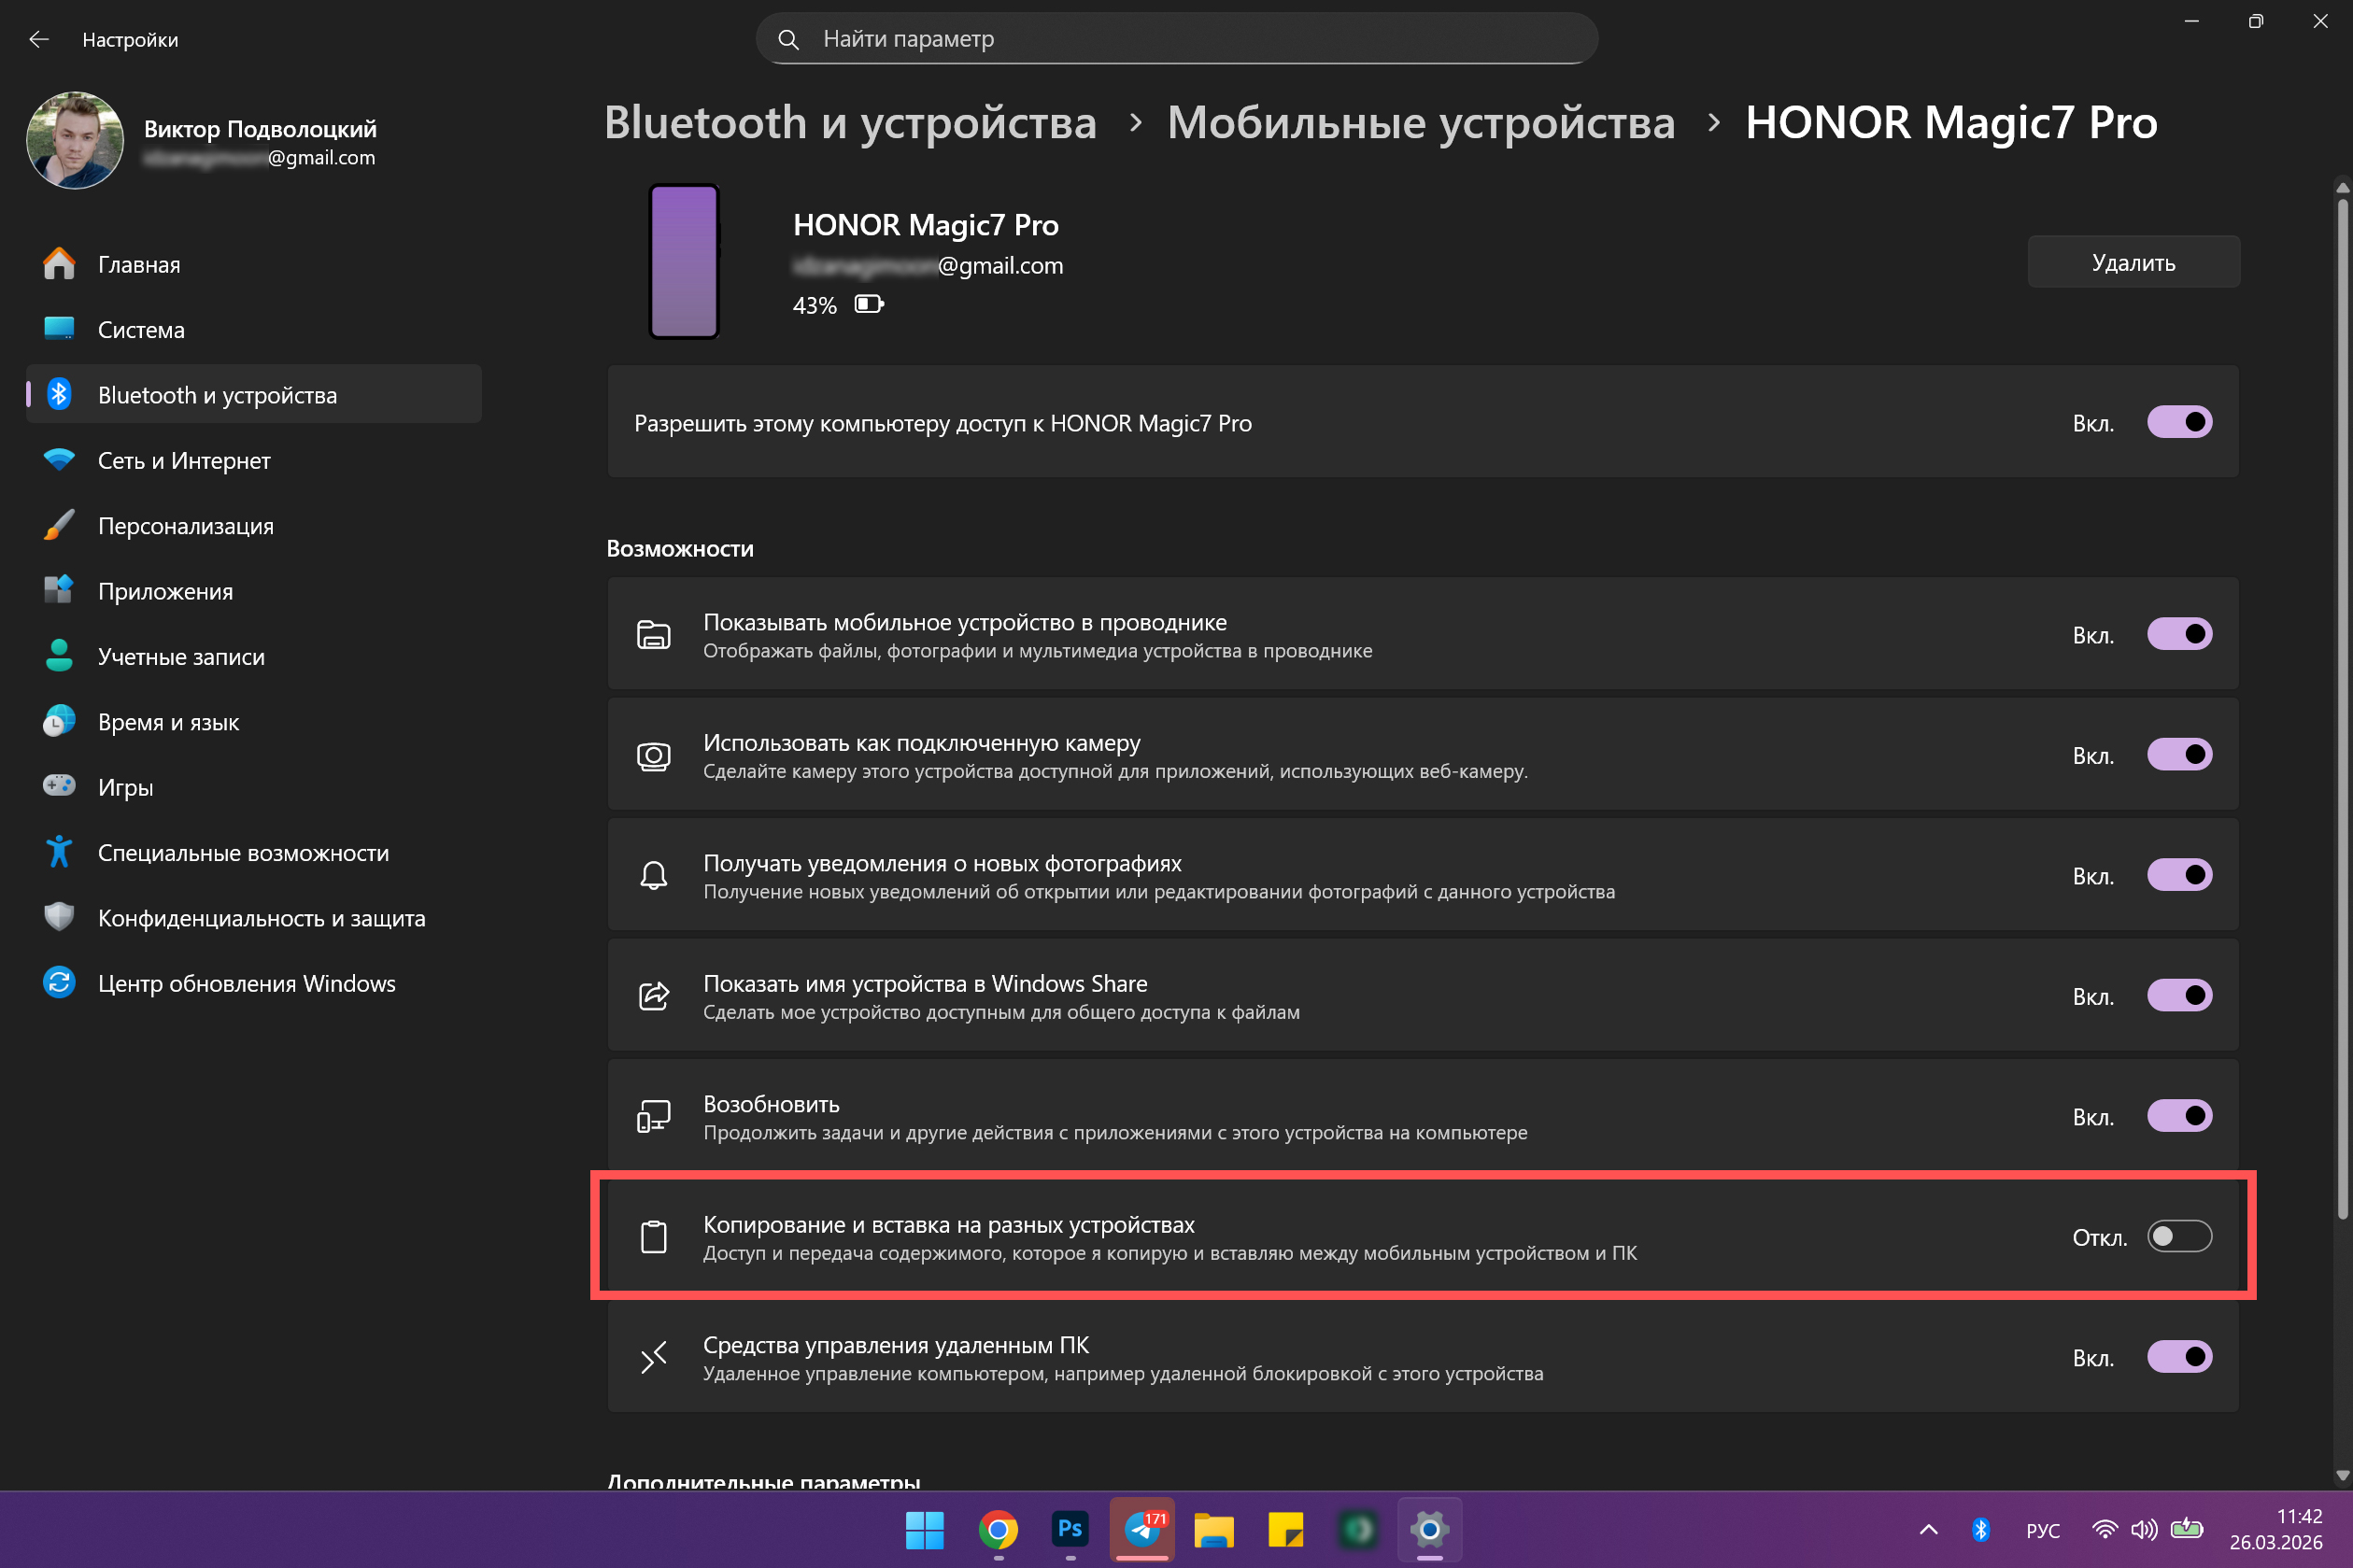Open Игры settings in sidebar
Image resolution: width=2353 pixels, height=1568 pixels.
[125, 787]
